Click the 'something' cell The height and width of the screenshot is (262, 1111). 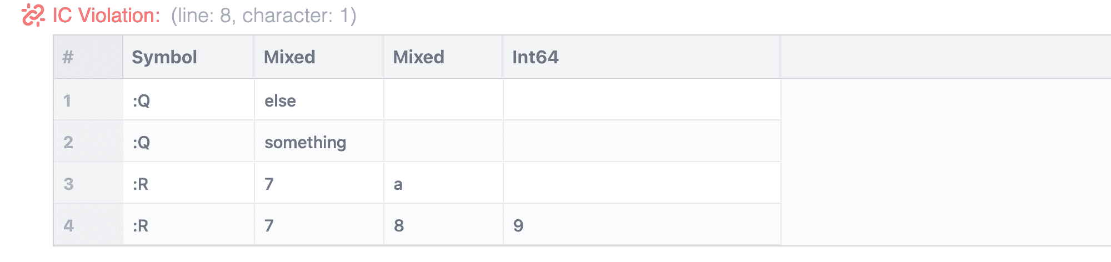pyautogui.click(x=305, y=142)
